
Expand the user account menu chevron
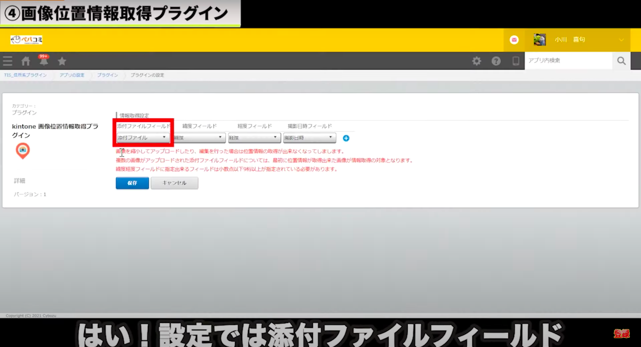[621, 40]
